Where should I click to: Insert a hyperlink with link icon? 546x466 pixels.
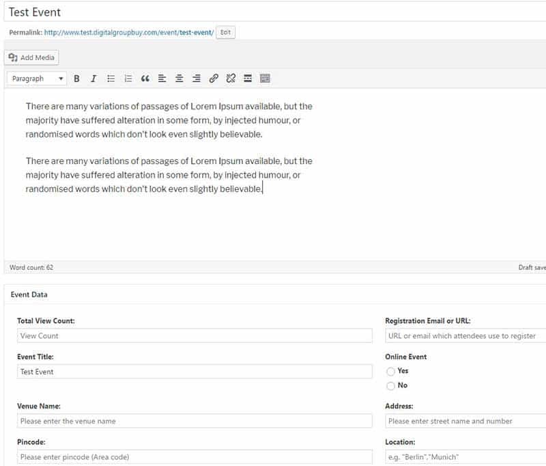tap(214, 79)
